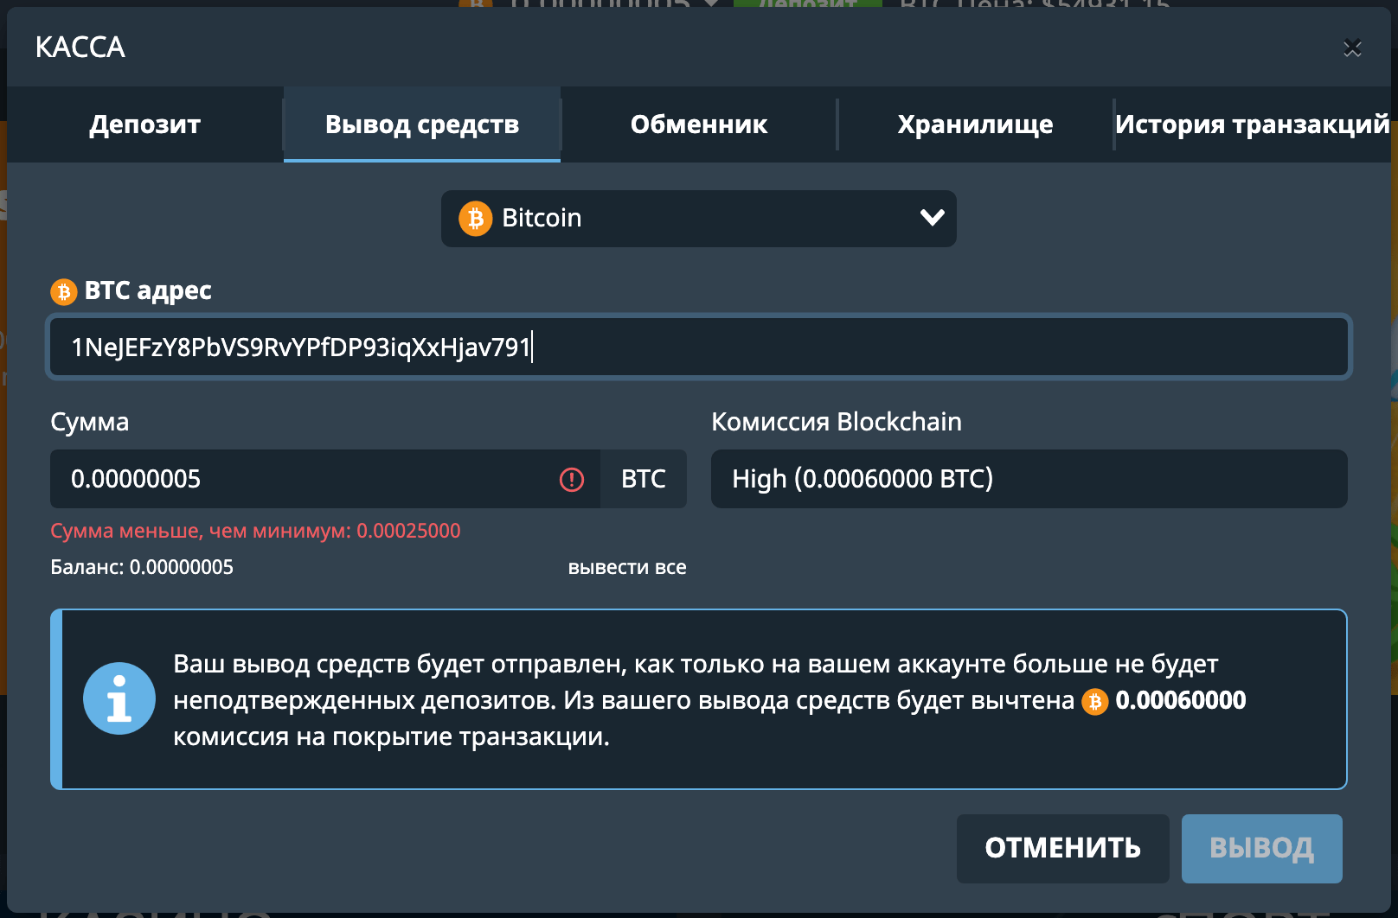
Task: Go to the Хранилище tab
Action: pos(975,124)
